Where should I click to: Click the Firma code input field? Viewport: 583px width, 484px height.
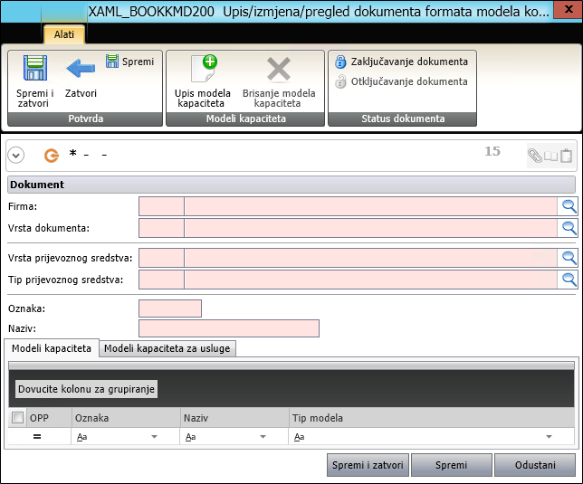pos(161,206)
